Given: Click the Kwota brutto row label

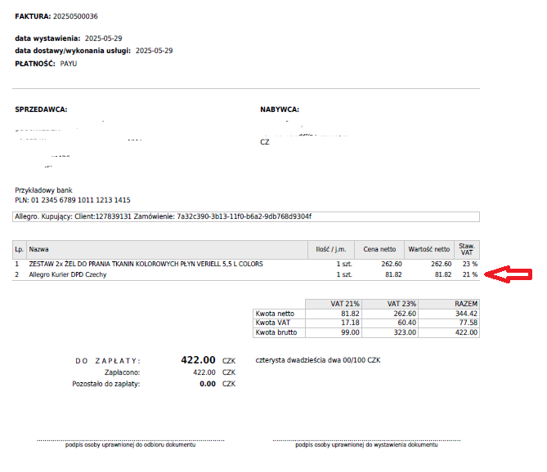Looking at the screenshot, I should pos(278,332).
